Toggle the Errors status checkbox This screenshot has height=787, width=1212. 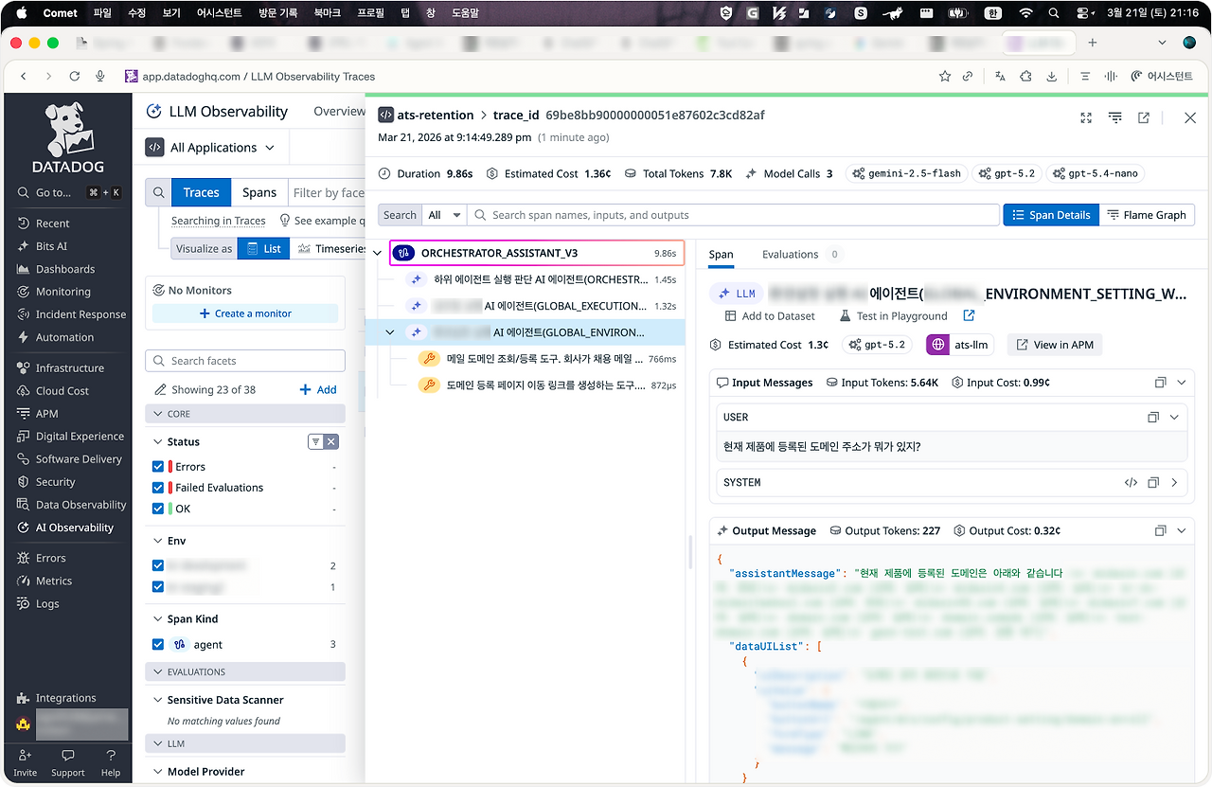158,467
